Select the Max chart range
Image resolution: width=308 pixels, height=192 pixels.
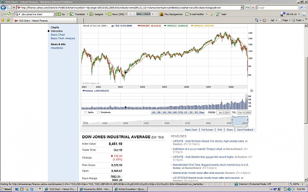click(x=202, y=112)
